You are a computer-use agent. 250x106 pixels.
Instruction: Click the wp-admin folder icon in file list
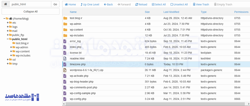(65, 24)
